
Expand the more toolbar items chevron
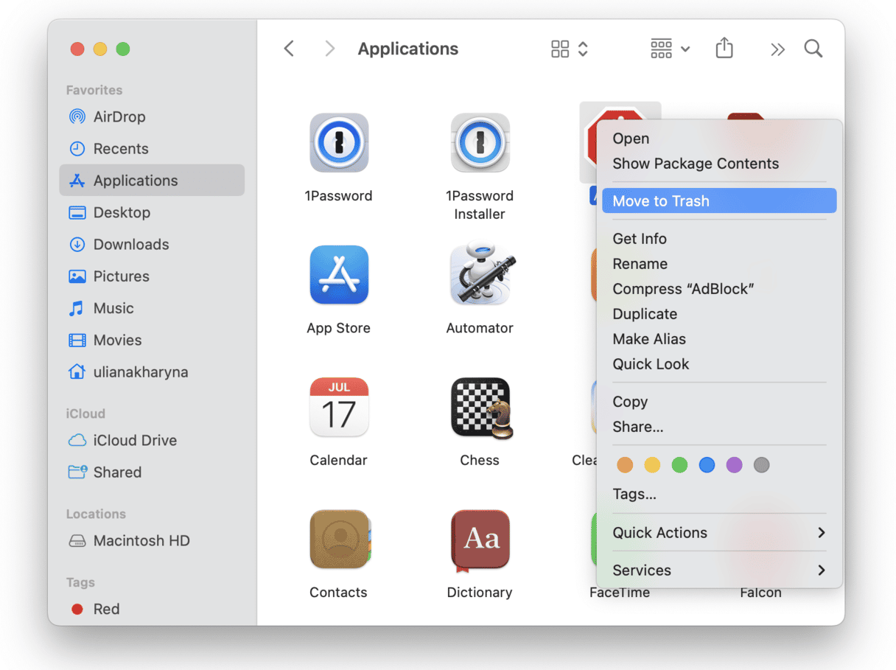coord(777,48)
